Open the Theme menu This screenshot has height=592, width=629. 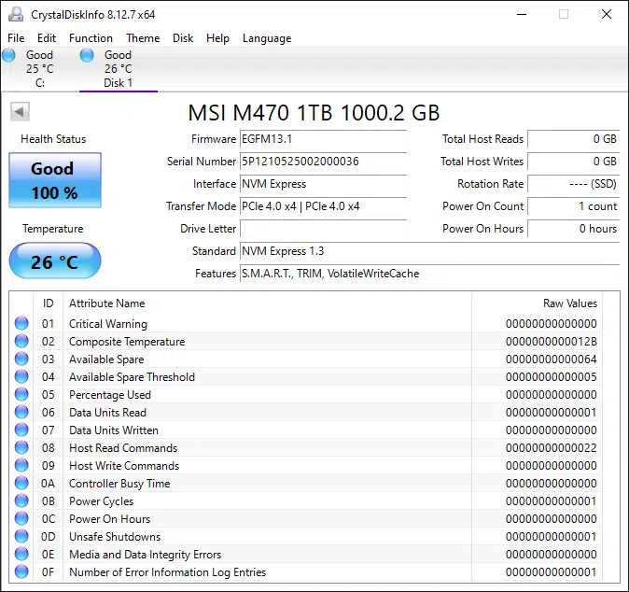coord(143,38)
